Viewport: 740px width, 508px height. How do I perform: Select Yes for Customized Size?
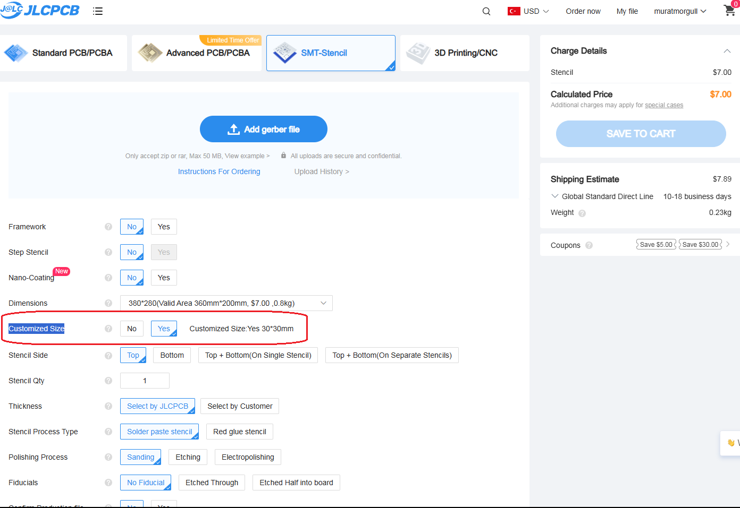(164, 329)
